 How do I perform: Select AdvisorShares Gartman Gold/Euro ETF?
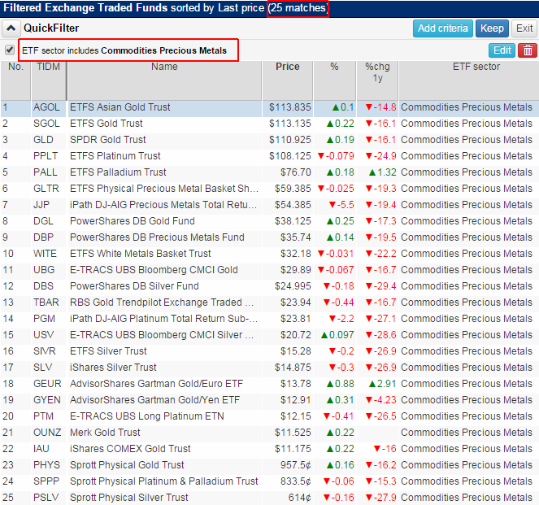[156, 384]
